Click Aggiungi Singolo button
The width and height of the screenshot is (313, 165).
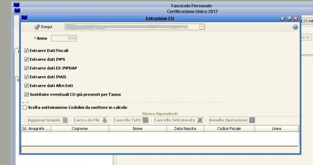point(48,120)
